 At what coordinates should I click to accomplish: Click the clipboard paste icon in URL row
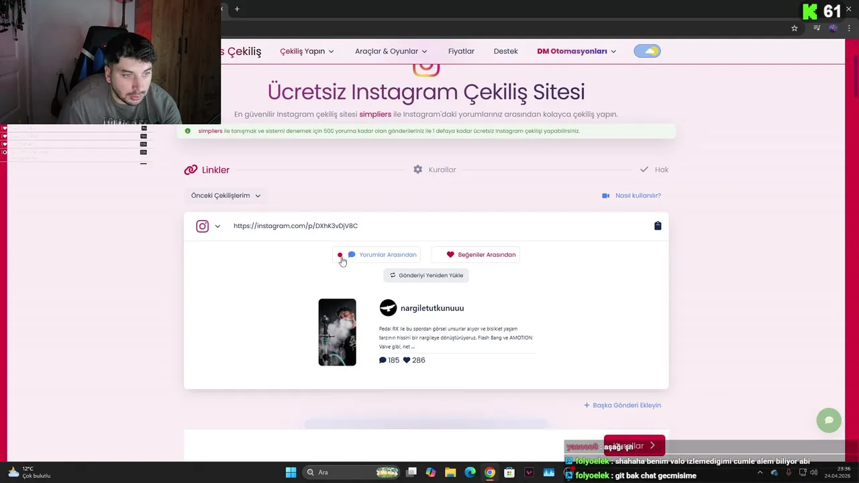coord(658,226)
